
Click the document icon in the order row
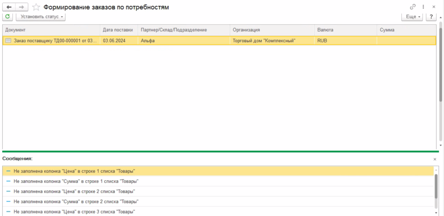(x=8, y=40)
